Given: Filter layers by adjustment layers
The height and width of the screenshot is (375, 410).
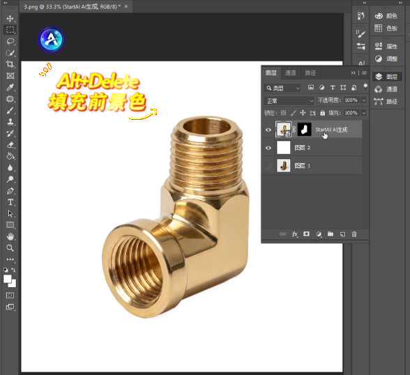Looking at the screenshot, I should pyautogui.click(x=322, y=88).
